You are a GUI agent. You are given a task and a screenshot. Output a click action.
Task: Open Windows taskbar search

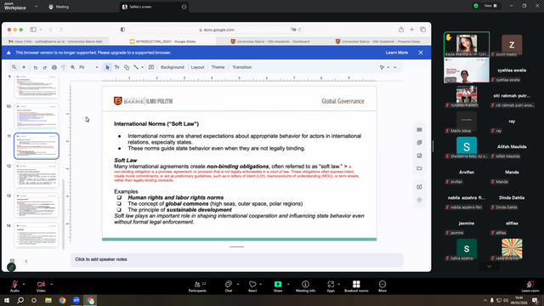tap(20, 300)
